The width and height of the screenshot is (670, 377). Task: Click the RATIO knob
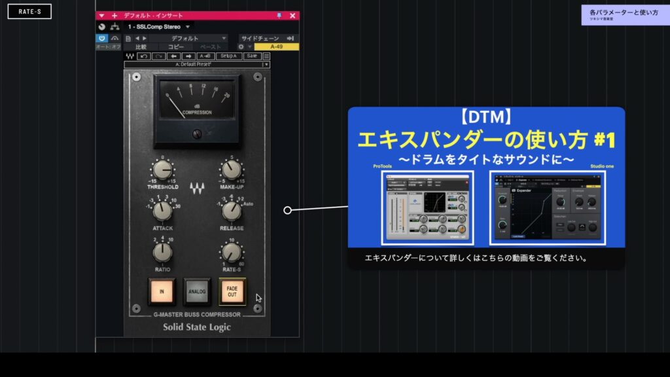[162, 253]
